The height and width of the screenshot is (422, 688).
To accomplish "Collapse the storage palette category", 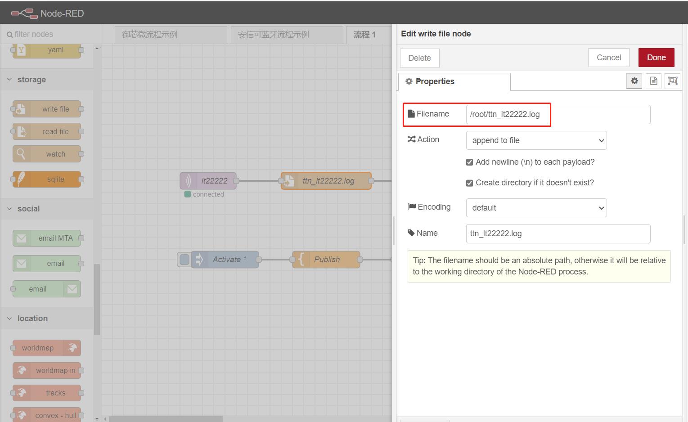I will click(x=47, y=80).
